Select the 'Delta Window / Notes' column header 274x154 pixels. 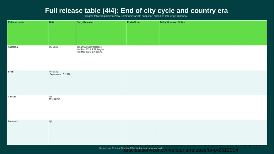[213, 33]
